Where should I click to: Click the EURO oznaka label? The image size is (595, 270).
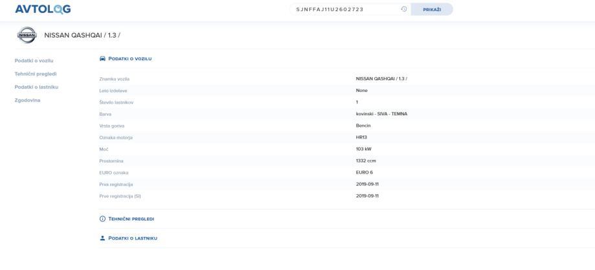click(113, 173)
